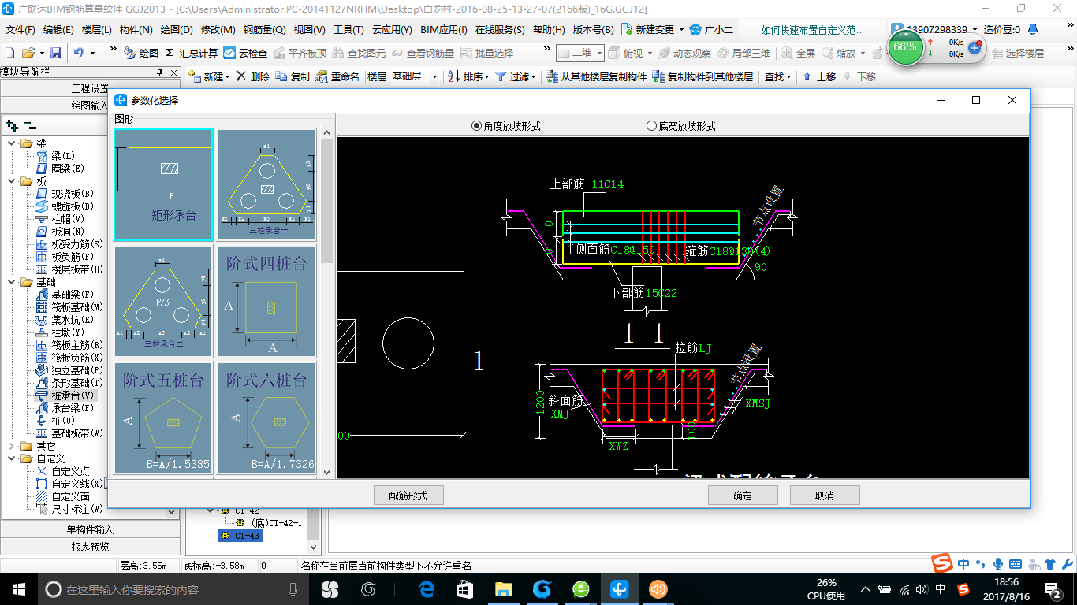
Task: Select 矩形承台 thumbnail
Action: click(x=163, y=185)
